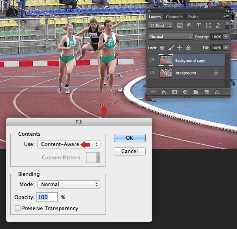Switch to the Paths tab
The image size is (237, 229).
(193, 17)
